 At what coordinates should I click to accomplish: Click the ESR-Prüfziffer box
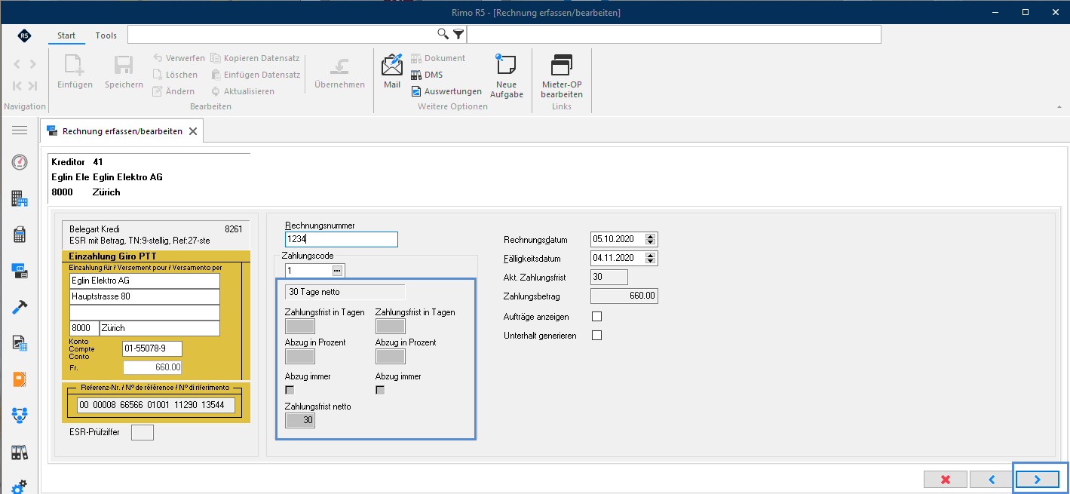[143, 432]
